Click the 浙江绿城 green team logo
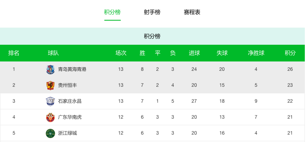Viewport: 306px width, 142px height. [50, 133]
